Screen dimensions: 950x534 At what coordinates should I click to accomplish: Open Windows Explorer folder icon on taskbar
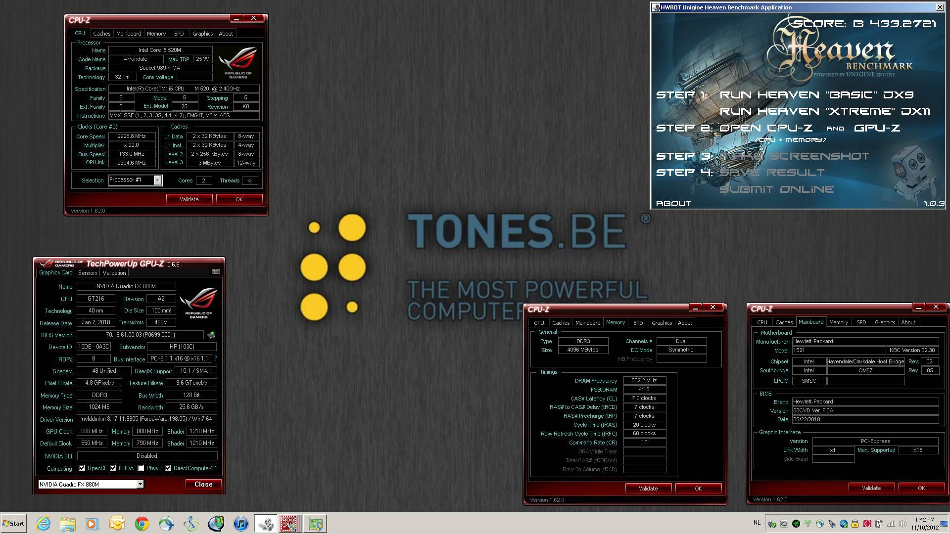pyautogui.click(x=68, y=524)
